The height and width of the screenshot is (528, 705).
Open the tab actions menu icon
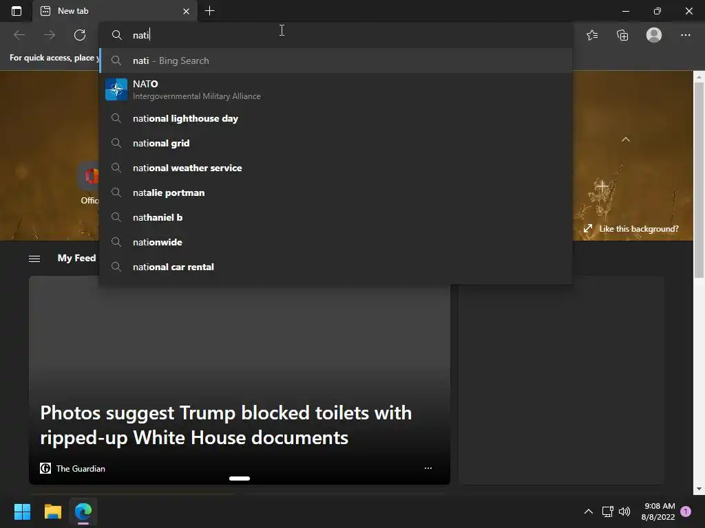click(x=17, y=11)
